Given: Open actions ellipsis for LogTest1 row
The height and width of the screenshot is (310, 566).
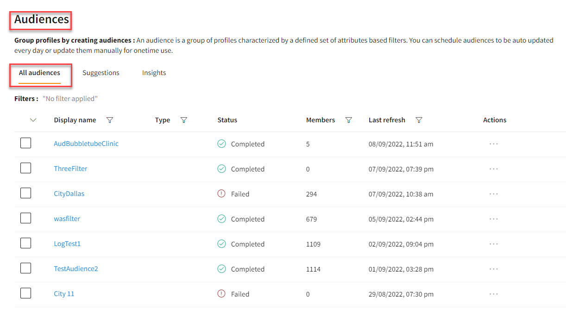Looking at the screenshot, I should click(493, 244).
